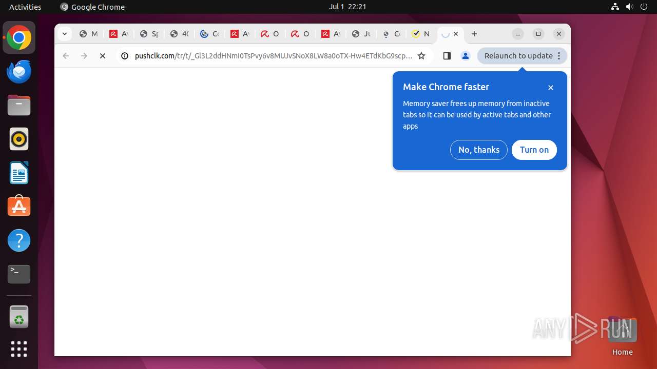The height and width of the screenshot is (369, 657).
Task: Go back to the previous page
Action: tap(66, 56)
